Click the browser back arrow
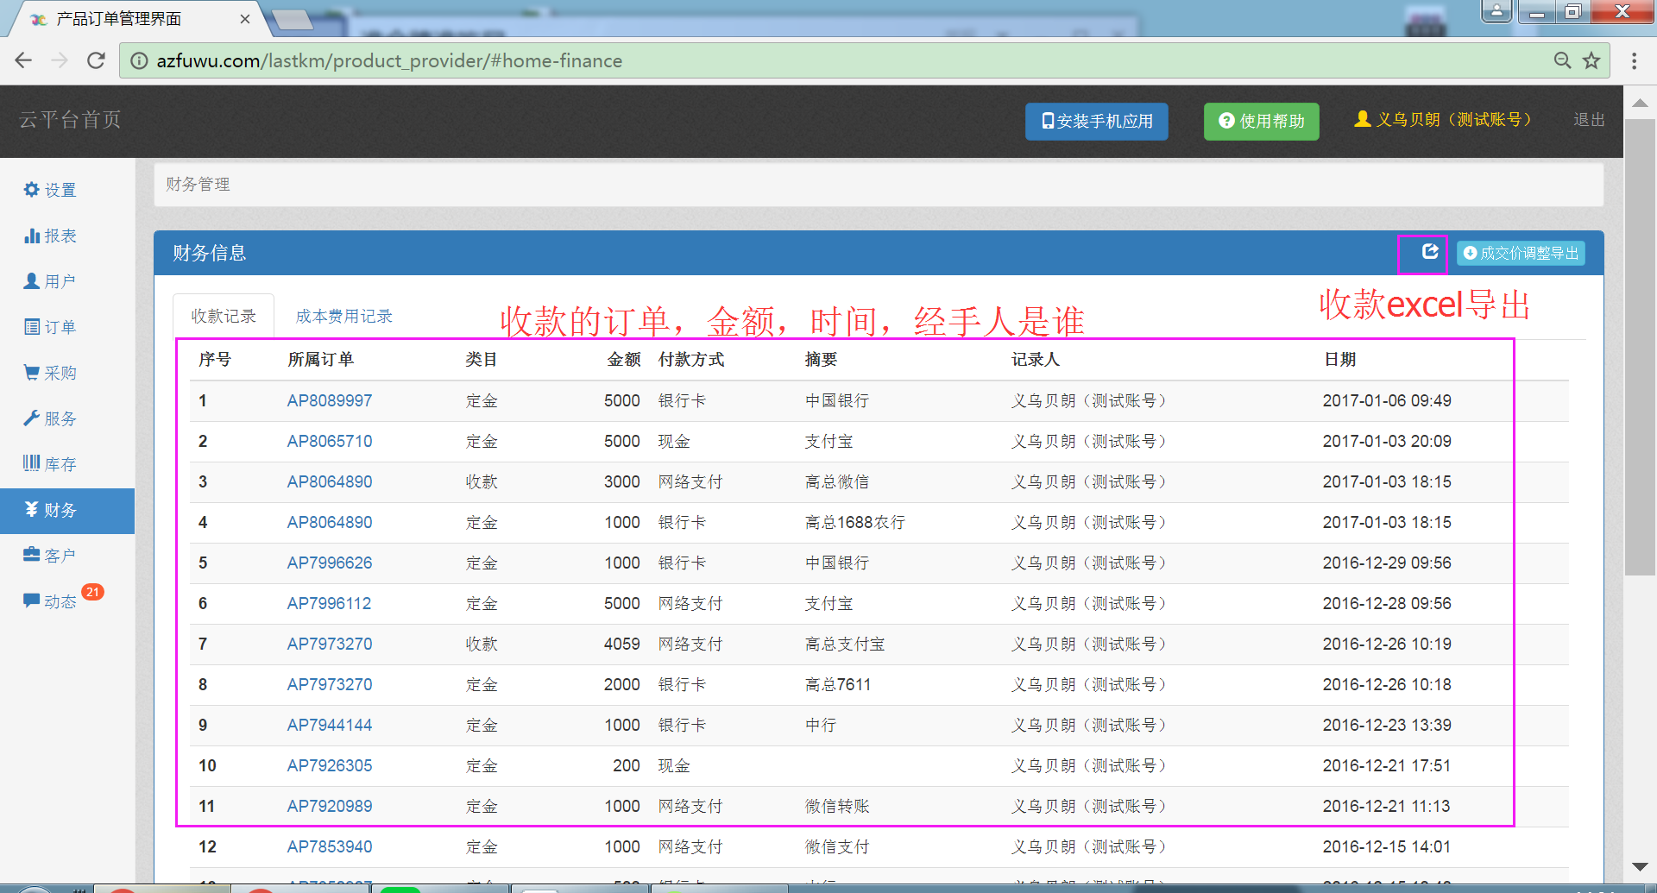The width and height of the screenshot is (1657, 893). 23,60
